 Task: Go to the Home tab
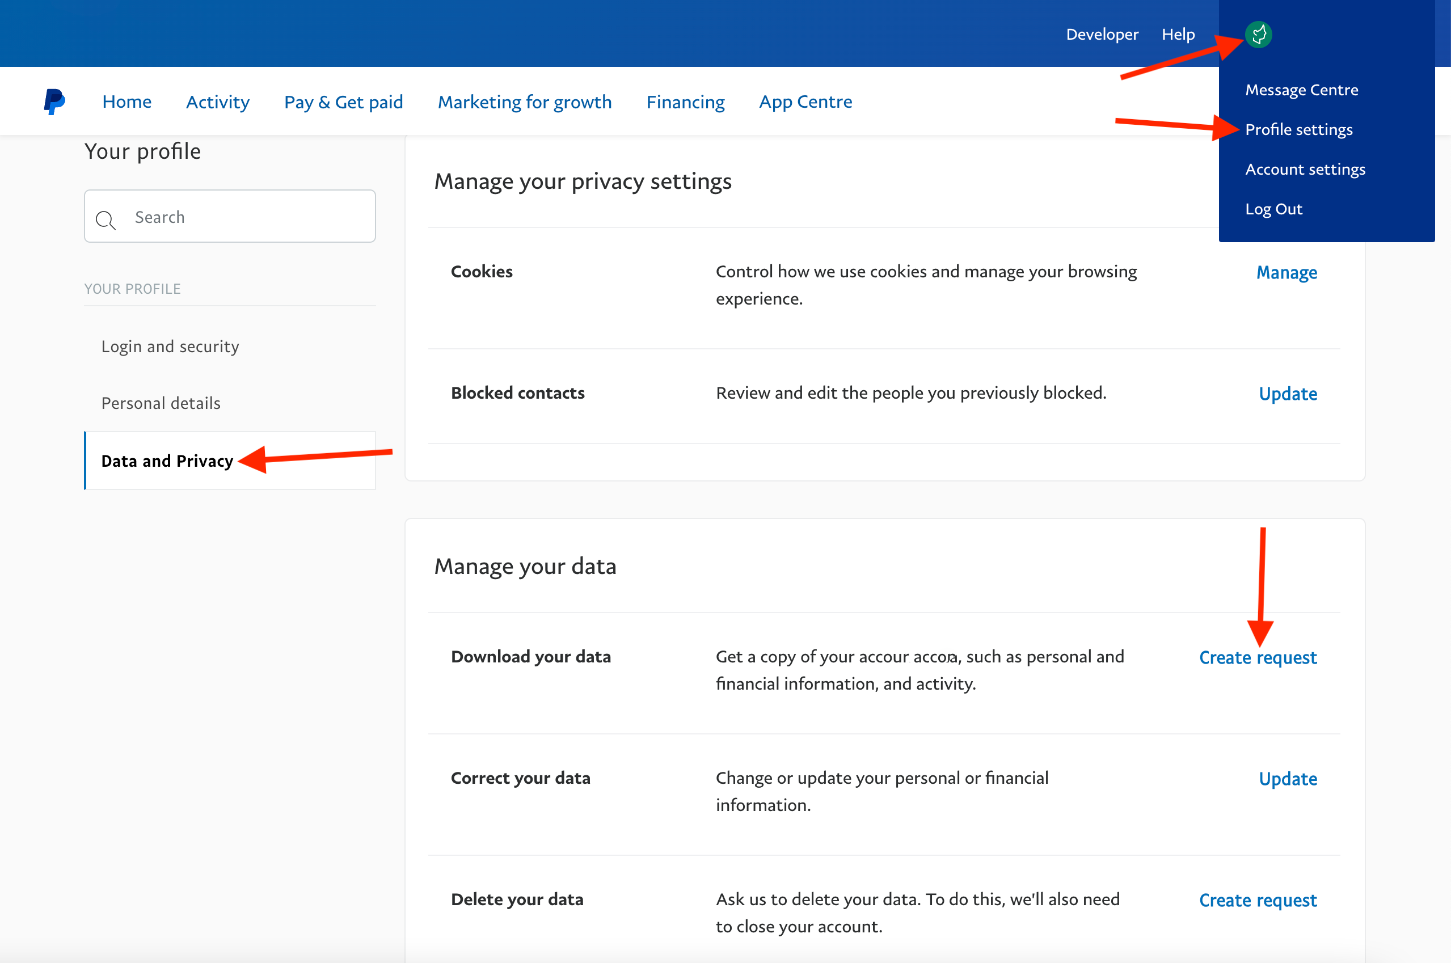click(126, 102)
